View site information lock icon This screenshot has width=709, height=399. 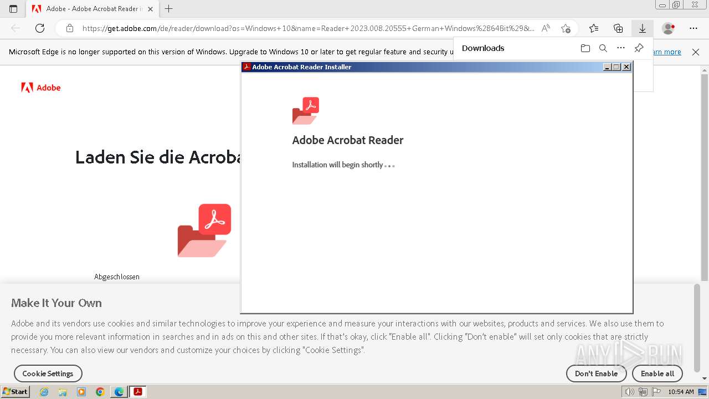[69, 28]
